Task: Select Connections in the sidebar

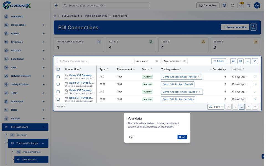Action: pyautogui.click(x=31, y=160)
